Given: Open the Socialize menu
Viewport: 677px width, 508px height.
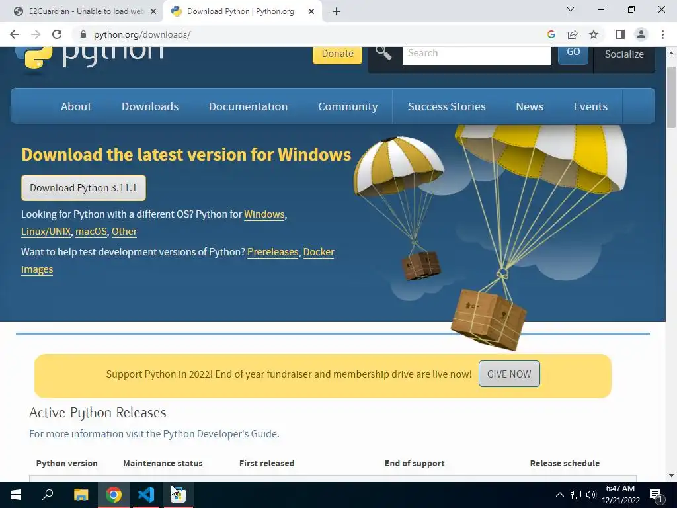Looking at the screenshot, I should (624, 56).
